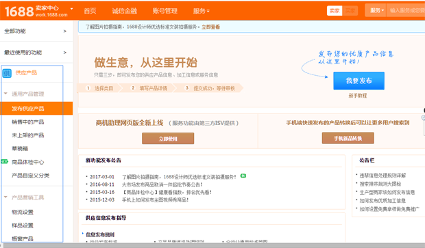Image resolution: width=425 pixels, height=248 pixels.
Task: Open 违禁信息处理规则详解 in 公告栏
Action: point(382,176)
